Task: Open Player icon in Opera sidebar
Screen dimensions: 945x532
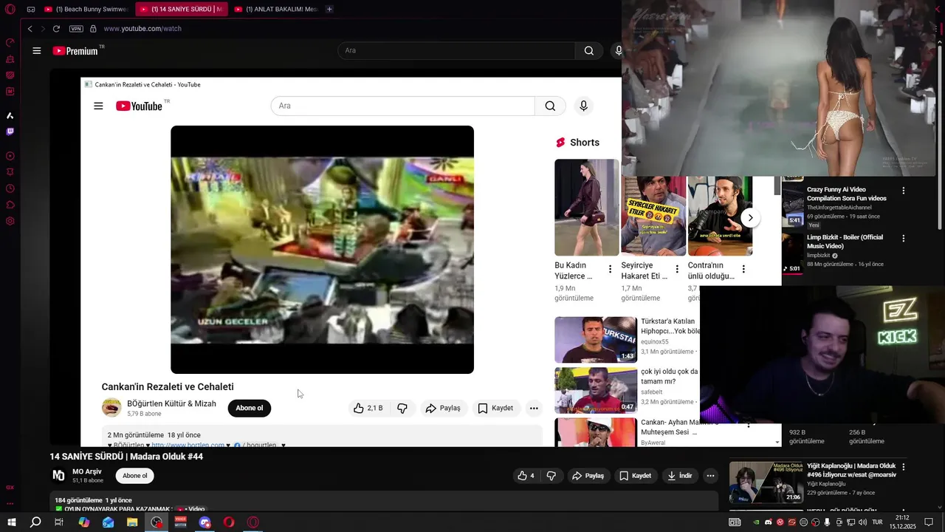Action: (10, 156)
